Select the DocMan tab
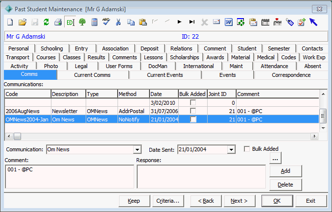The height and width of the screenshot is (212, 332). pos(158,66)
